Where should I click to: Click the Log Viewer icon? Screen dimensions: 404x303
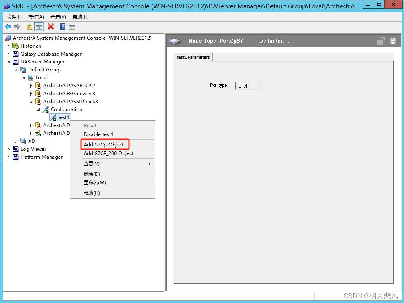[x=15, y=149]
